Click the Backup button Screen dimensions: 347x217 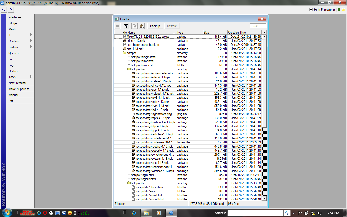pos(155,26)
